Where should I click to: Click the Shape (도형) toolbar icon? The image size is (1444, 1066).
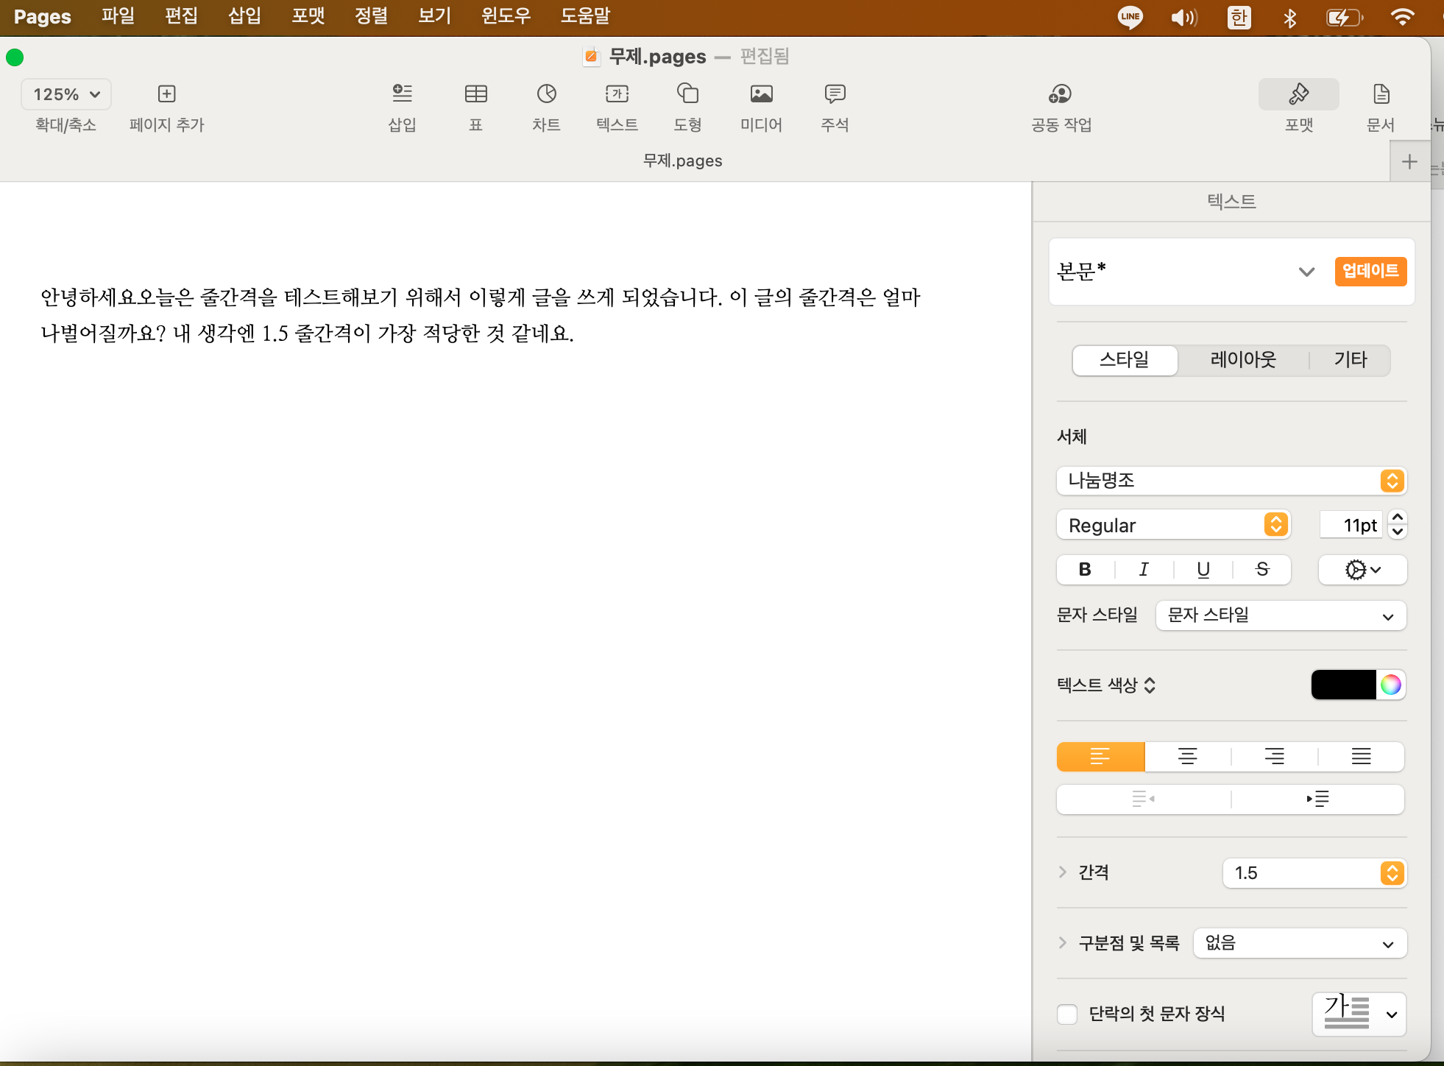click(x=687, y=94)
